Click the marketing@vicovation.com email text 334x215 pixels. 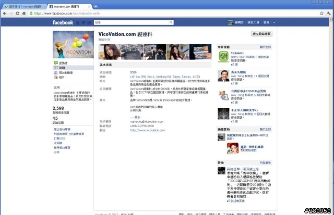pos(147,122)
